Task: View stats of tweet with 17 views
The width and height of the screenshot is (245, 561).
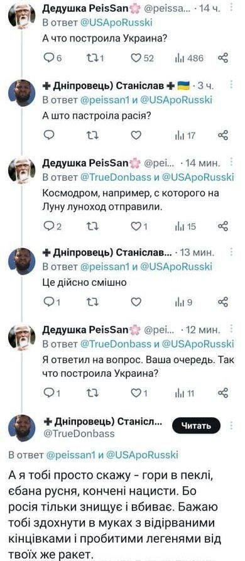Action: (x=185, y=136)
